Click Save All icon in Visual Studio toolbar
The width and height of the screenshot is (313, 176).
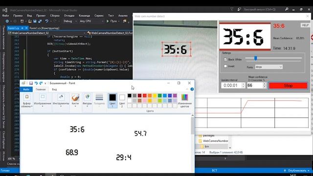coord(40,21)
